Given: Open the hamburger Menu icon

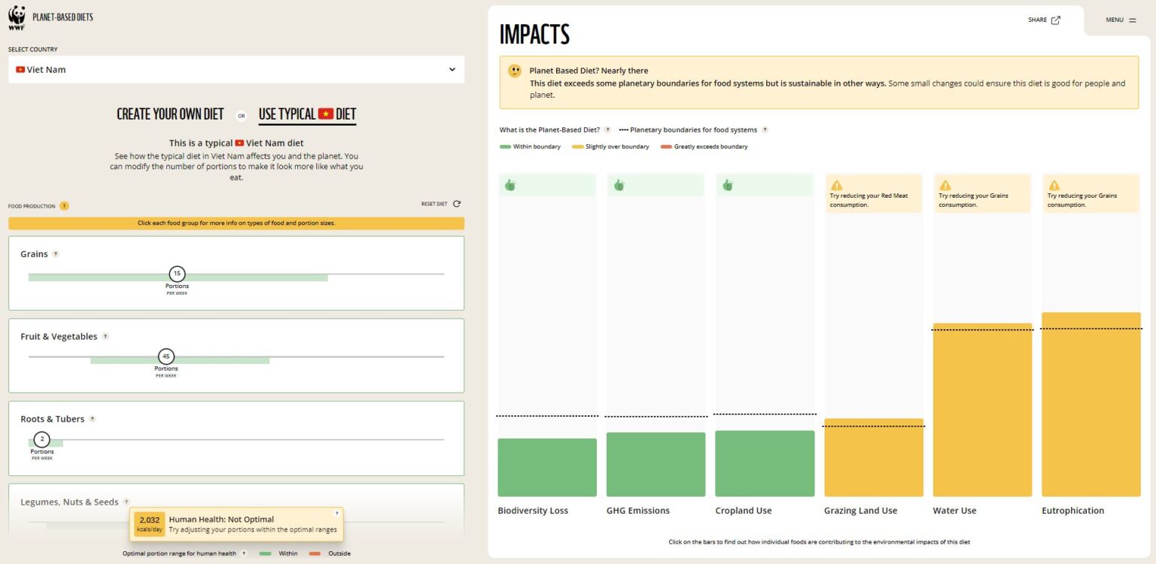Looking at the screenshot, I should pyautogui.click(x=1133, y=20).
